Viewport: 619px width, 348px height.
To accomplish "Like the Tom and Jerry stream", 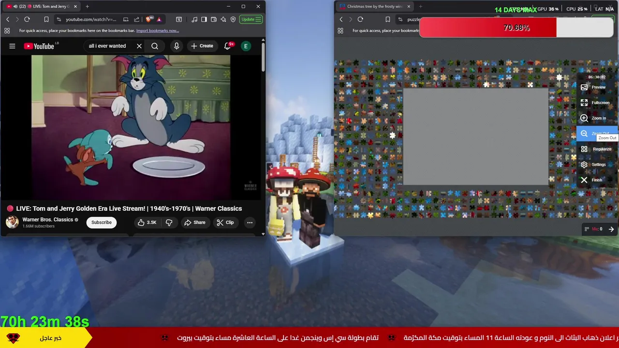I will tap(147, 222).
